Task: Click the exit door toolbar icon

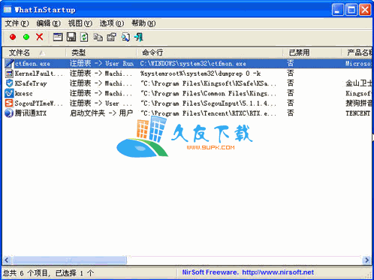Action: [x=139, y=37]
